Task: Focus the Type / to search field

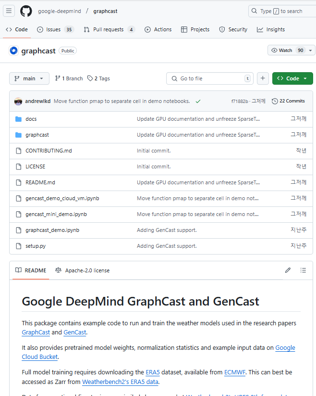Action: click(x=282, y=11)
